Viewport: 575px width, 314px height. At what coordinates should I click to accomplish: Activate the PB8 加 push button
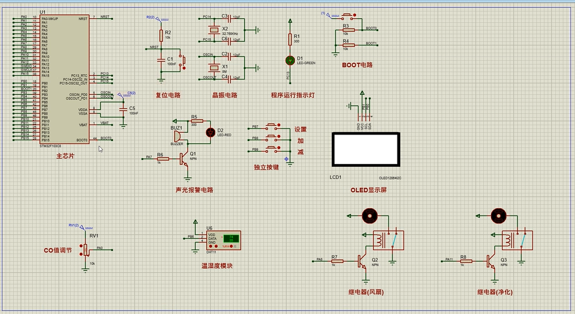coord(272,138)
